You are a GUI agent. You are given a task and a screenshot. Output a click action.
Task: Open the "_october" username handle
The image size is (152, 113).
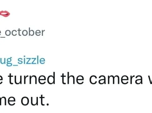tap(22, 33)
